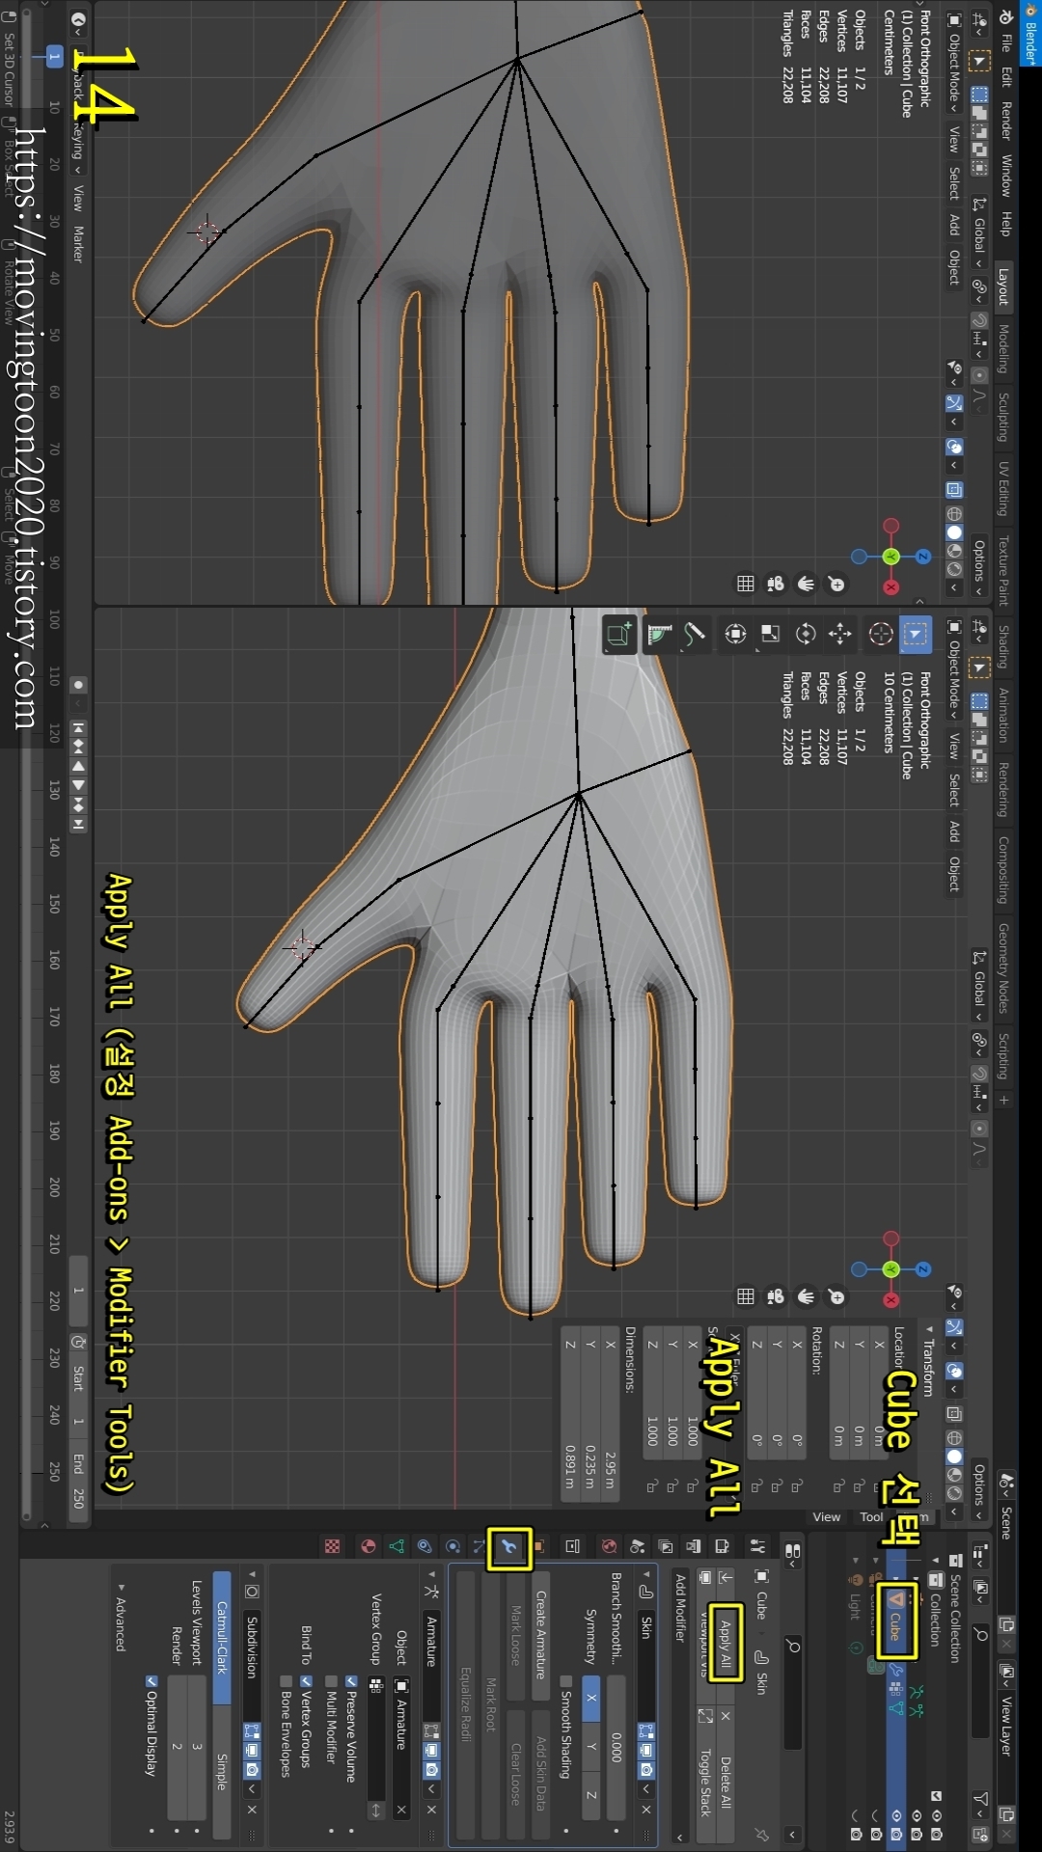Image resolution: width=1042 pixels, height=1852 pixels.
Task: Toggle the Vertex Groups bind checkbox
Action: (306, 1681)
